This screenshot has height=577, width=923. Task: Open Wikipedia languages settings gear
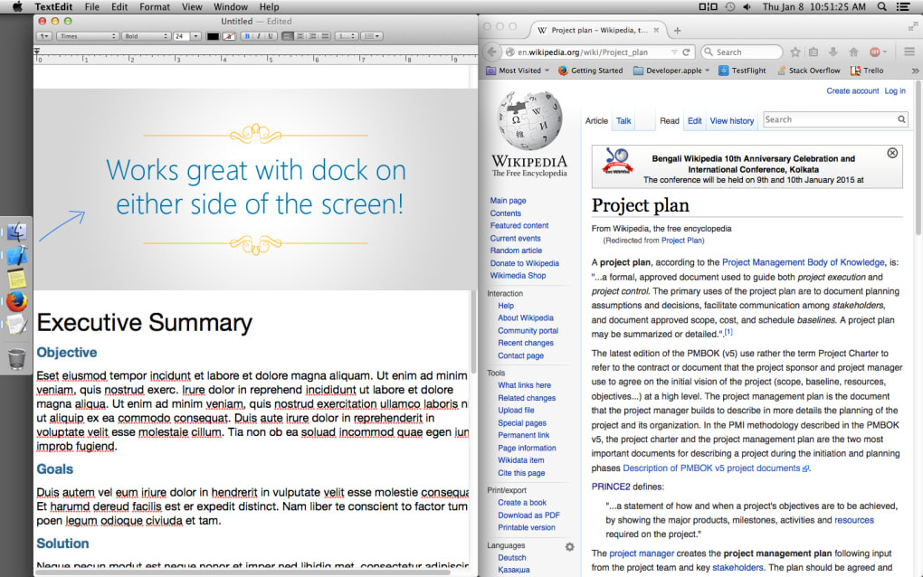click(570, 546)
